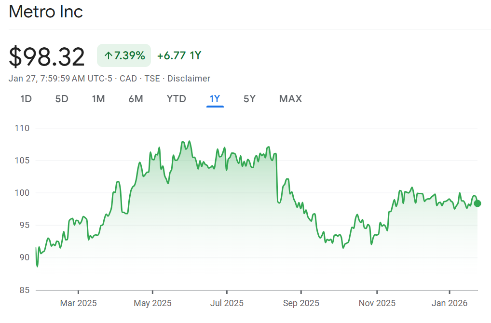Select the YTD range tab
This screenshot has width=491, height=323.
pos(176,99)
